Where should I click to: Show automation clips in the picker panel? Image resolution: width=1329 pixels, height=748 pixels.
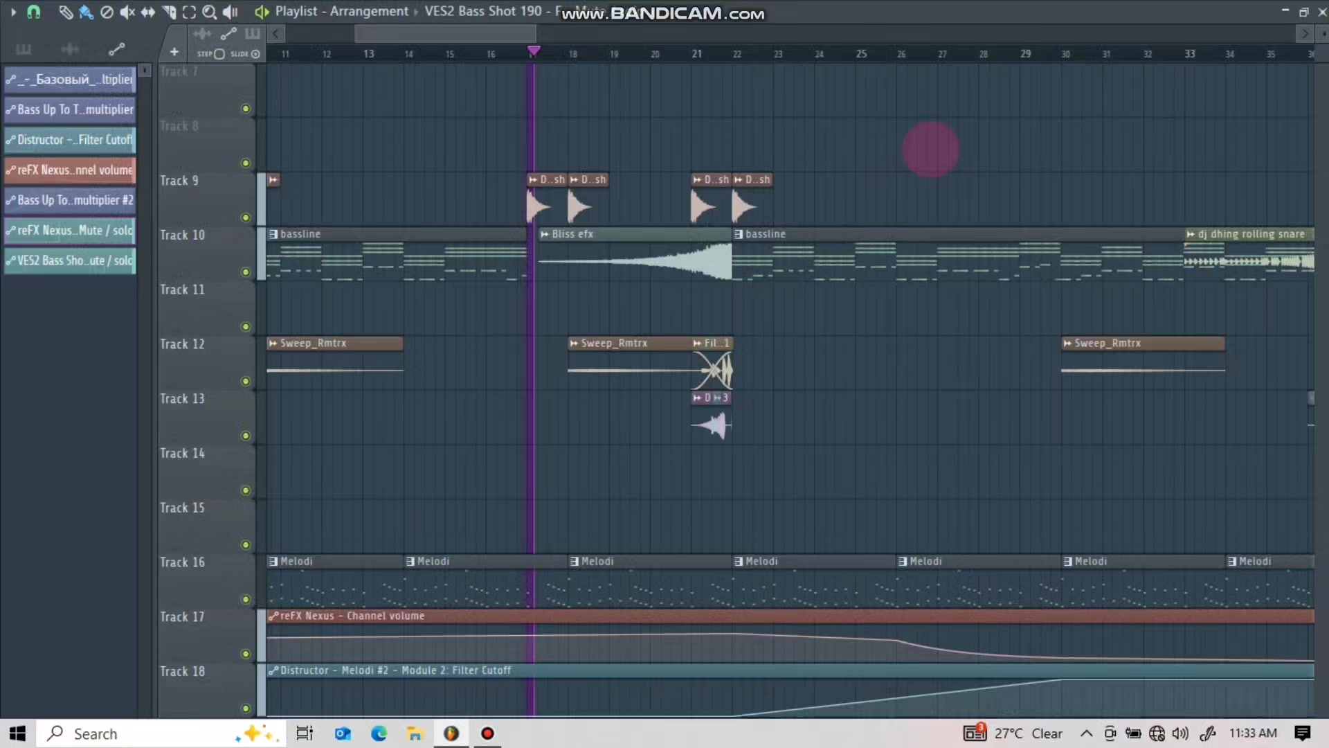[116, 49]
